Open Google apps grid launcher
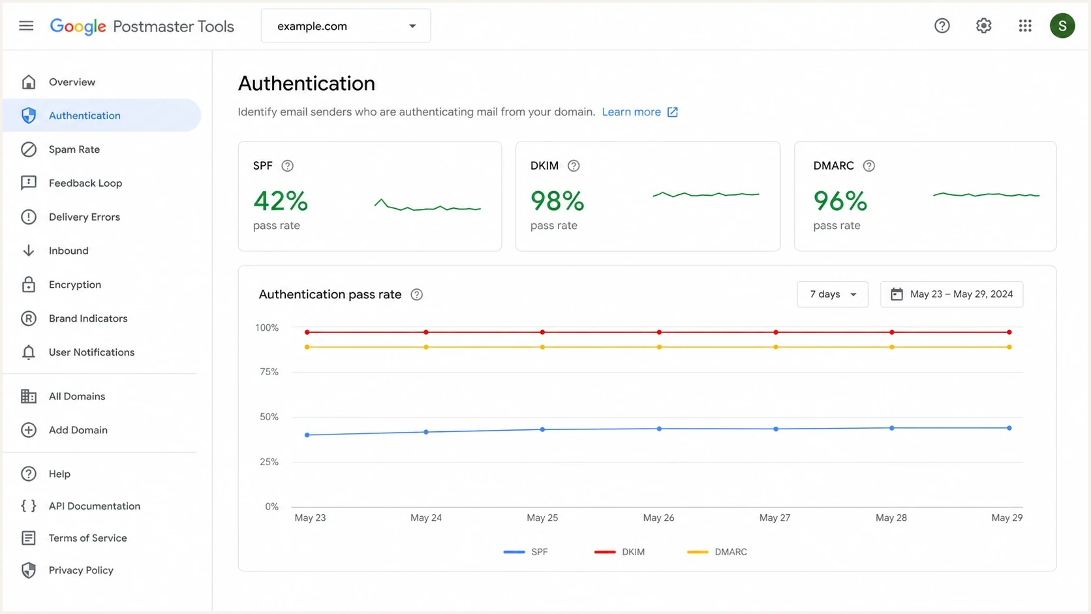Screen dimensions: 1091x614 pos(1025,25)
